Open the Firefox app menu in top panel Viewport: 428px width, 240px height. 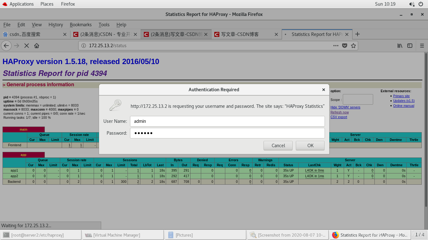68,4
